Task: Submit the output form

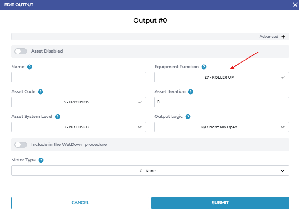Action: coord(220,203)
